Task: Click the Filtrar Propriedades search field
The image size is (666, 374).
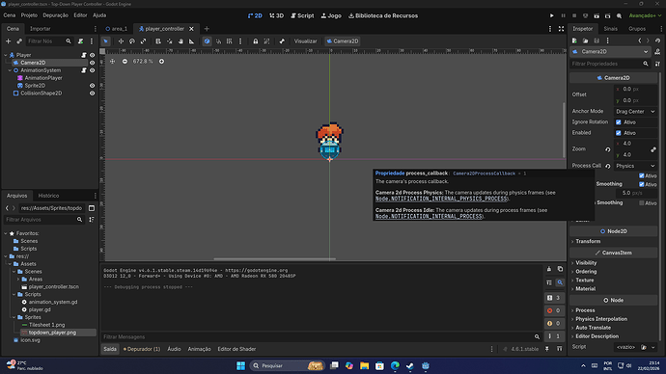Action: [x=609, y=64]
